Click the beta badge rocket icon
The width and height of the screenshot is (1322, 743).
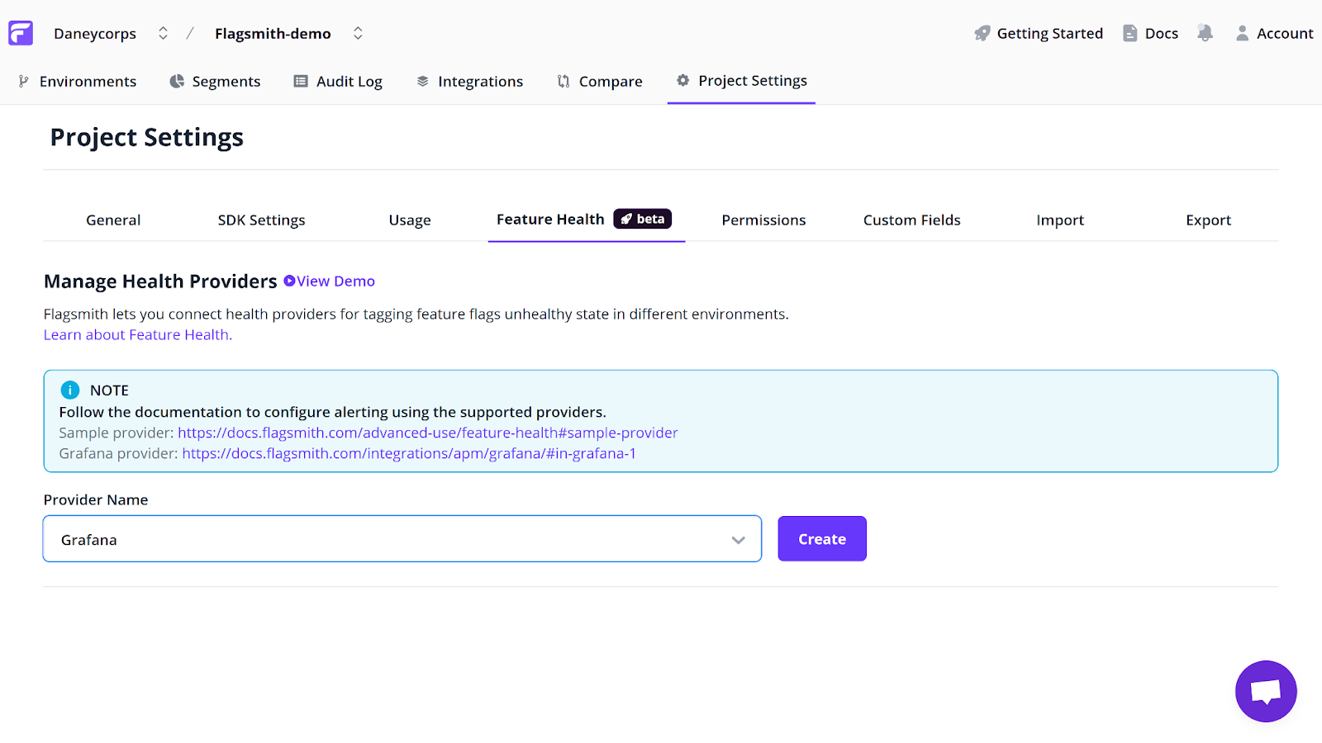point(626,219)
